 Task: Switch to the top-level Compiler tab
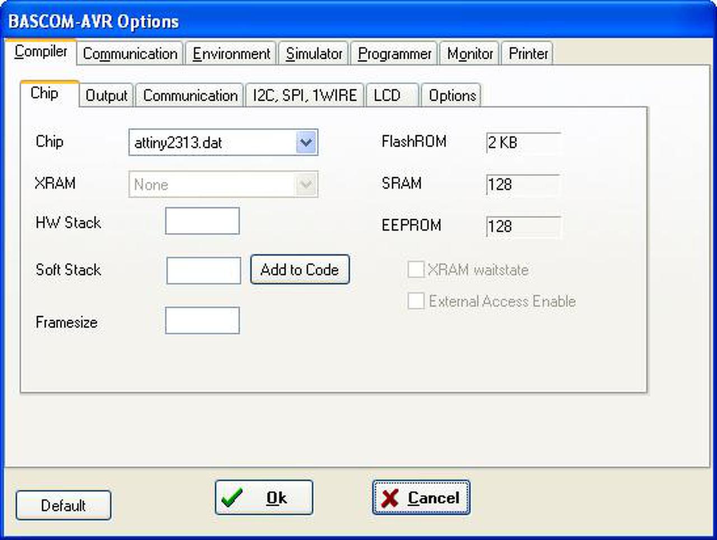[x=40, y=52]
